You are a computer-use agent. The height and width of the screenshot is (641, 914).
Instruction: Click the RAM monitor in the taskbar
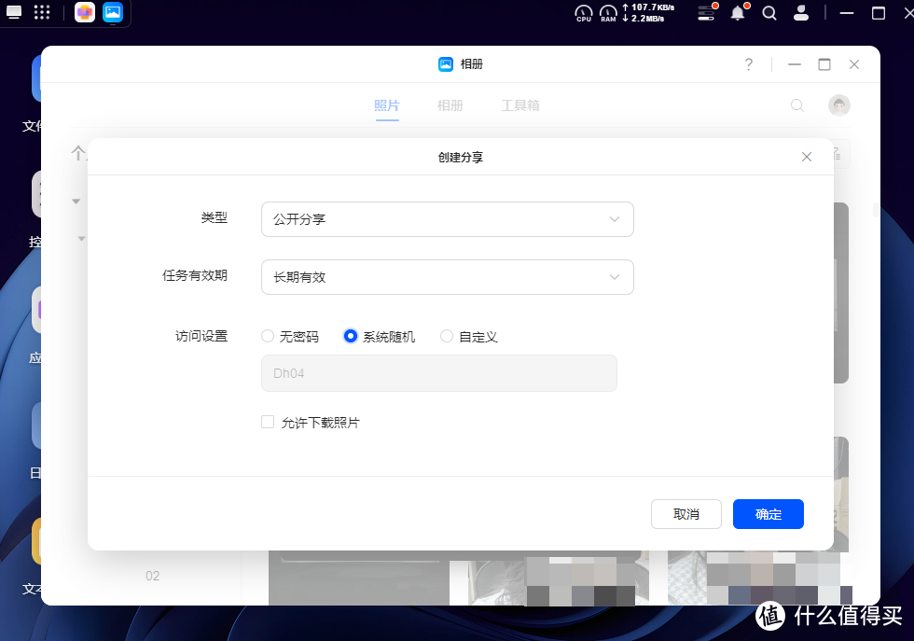click(608, 13)
